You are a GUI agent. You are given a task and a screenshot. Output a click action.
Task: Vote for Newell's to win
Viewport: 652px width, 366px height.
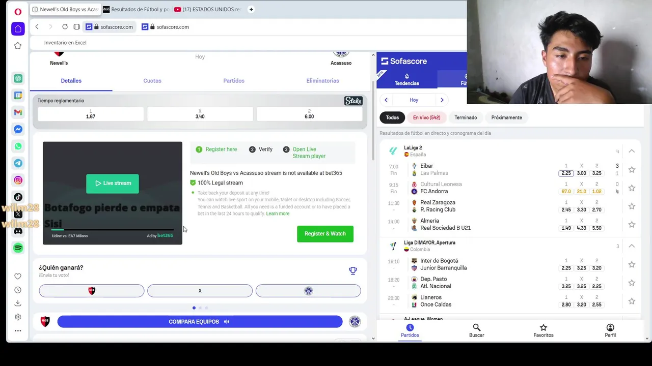coord(92,291)
